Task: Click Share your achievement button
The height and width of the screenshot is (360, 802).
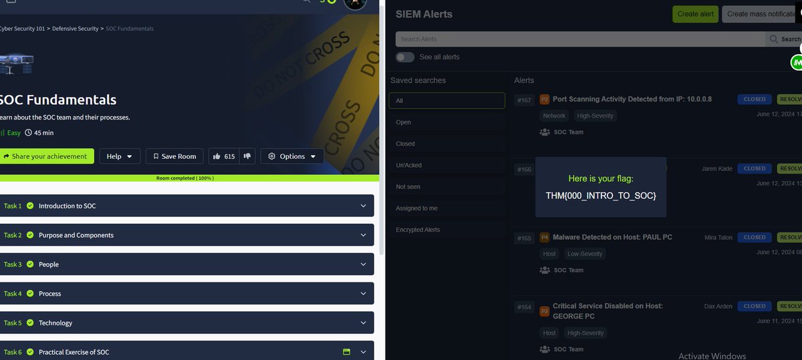Action: tap(47, 156)
